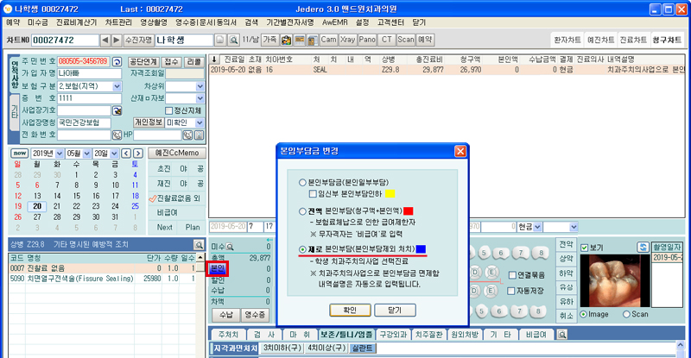Click the 닫기 button in the dialog
This screenshot has height=358, width=691.
pyautogui.click(x=394, y=308)
